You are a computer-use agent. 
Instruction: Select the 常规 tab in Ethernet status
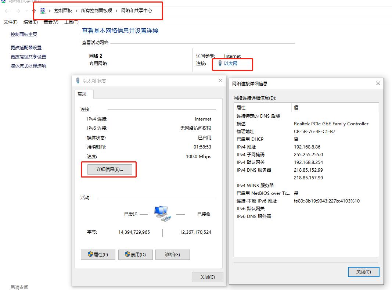coord(82,94)
